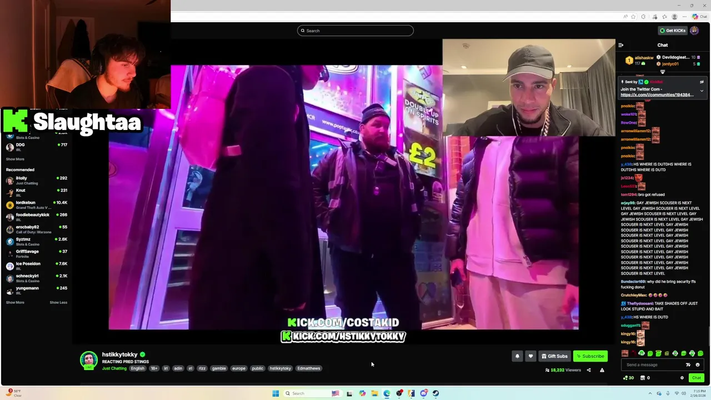Open chat translate icon in message box
The width and height of the screenshot is (711, 400).
[688, 365]
